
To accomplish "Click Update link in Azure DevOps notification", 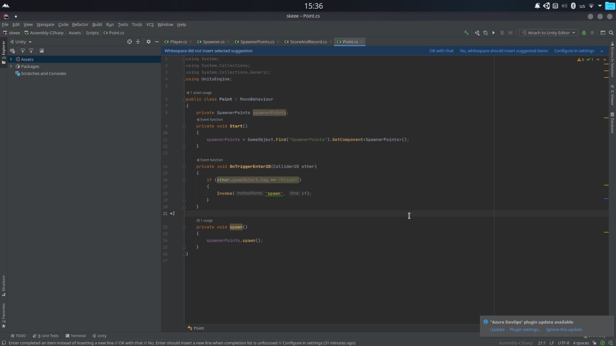I will [497, 330].
